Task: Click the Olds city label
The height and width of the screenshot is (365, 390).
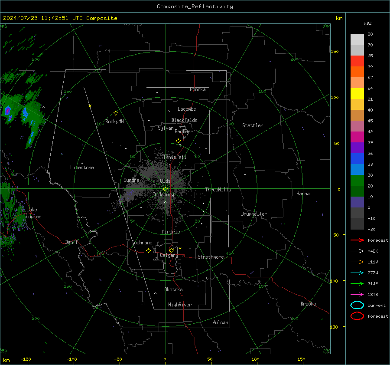Action: [x=165, y=181]
